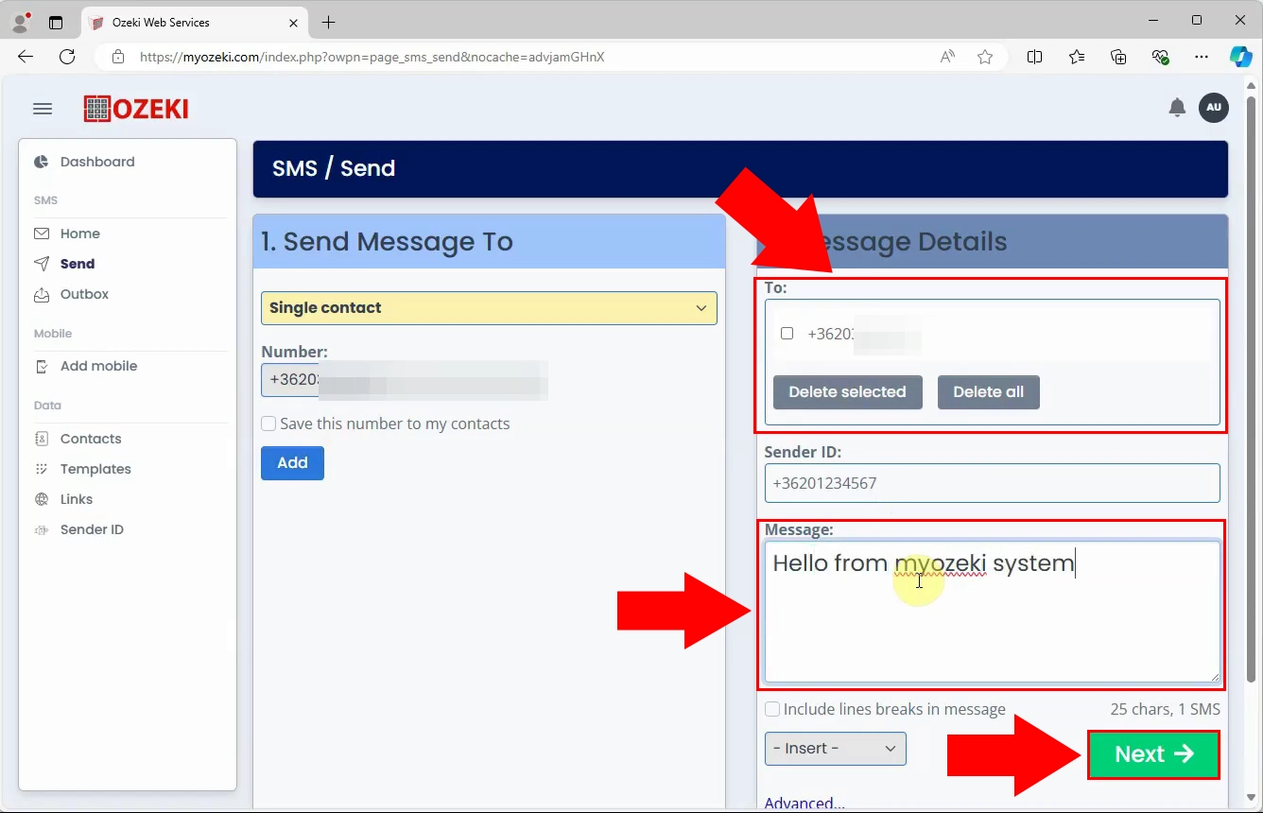Click the green Next button

tap(1153, 754)
